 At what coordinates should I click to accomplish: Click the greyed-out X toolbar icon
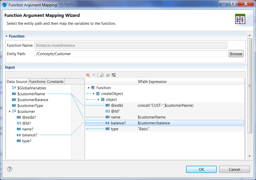click(94, 75)
